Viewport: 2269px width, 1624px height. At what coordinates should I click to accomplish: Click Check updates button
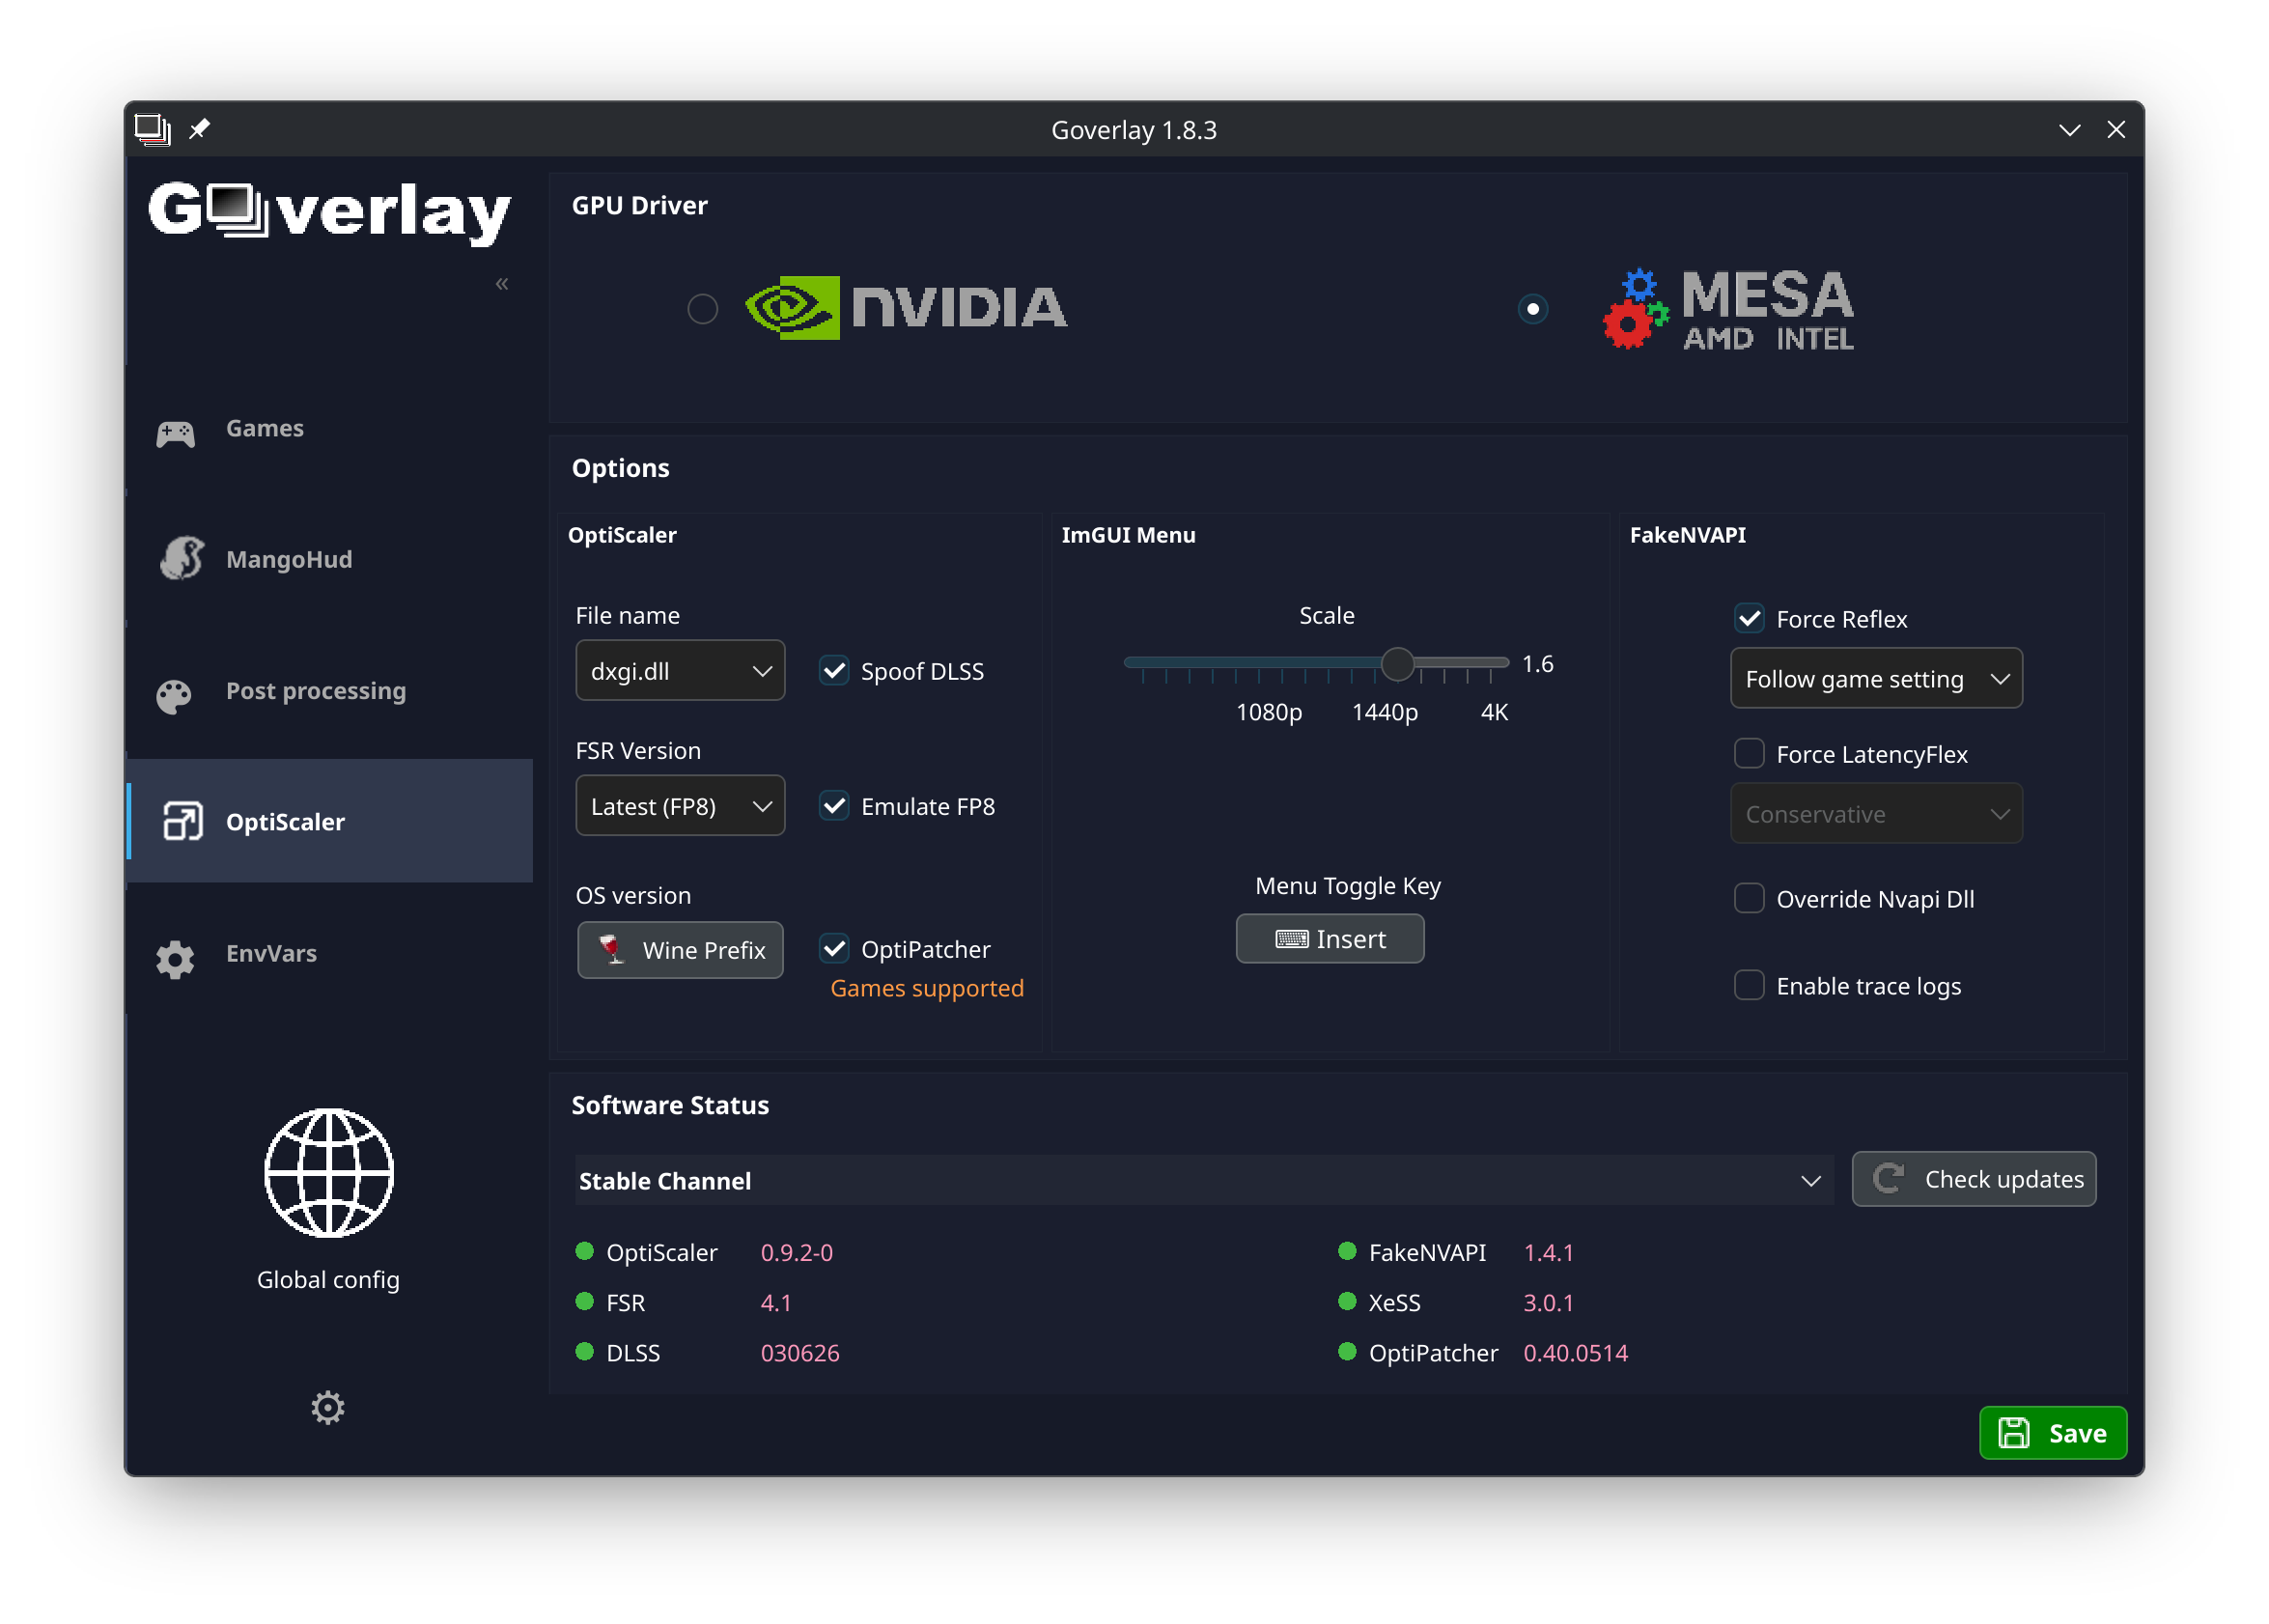tap(1973, 1179)
